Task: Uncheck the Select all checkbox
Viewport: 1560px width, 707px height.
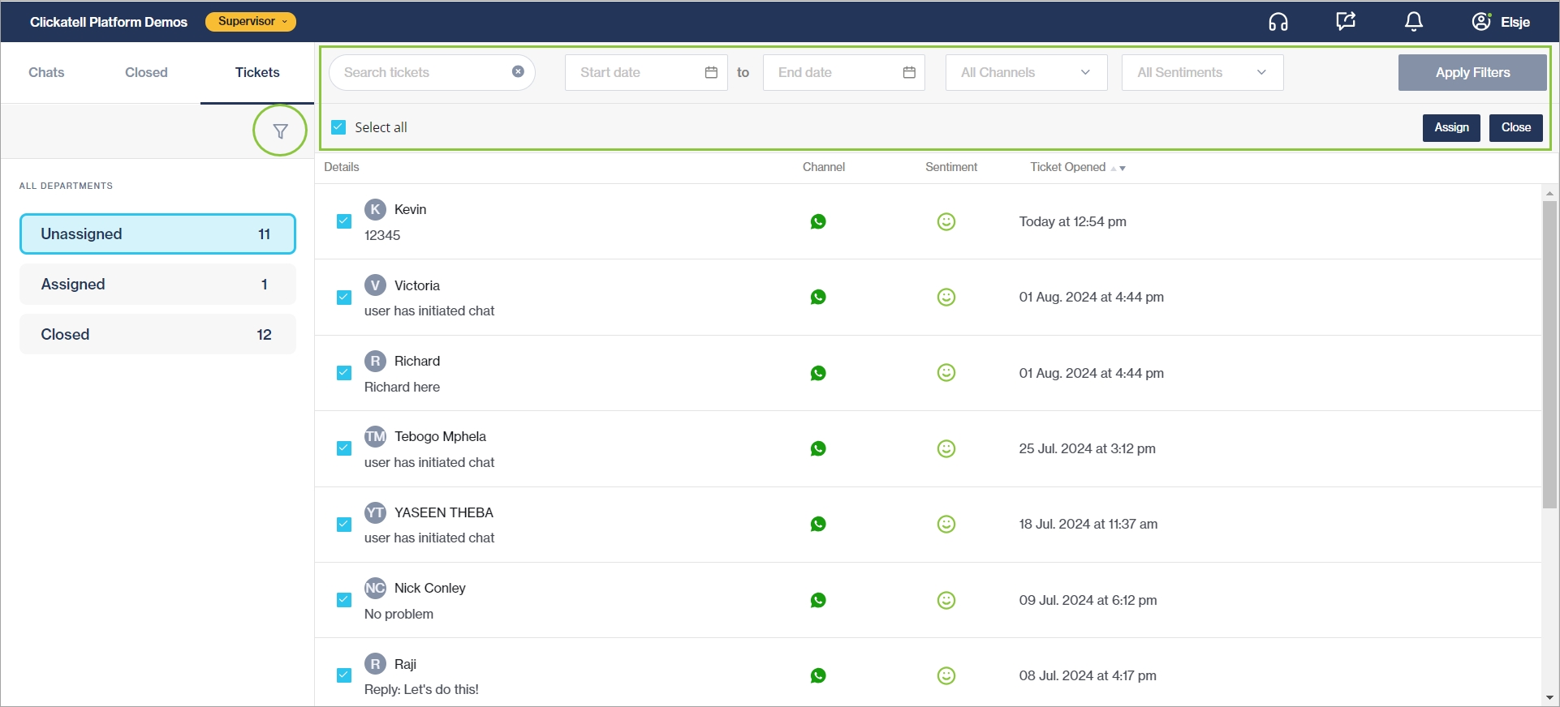Action: [x=339, y=127]
